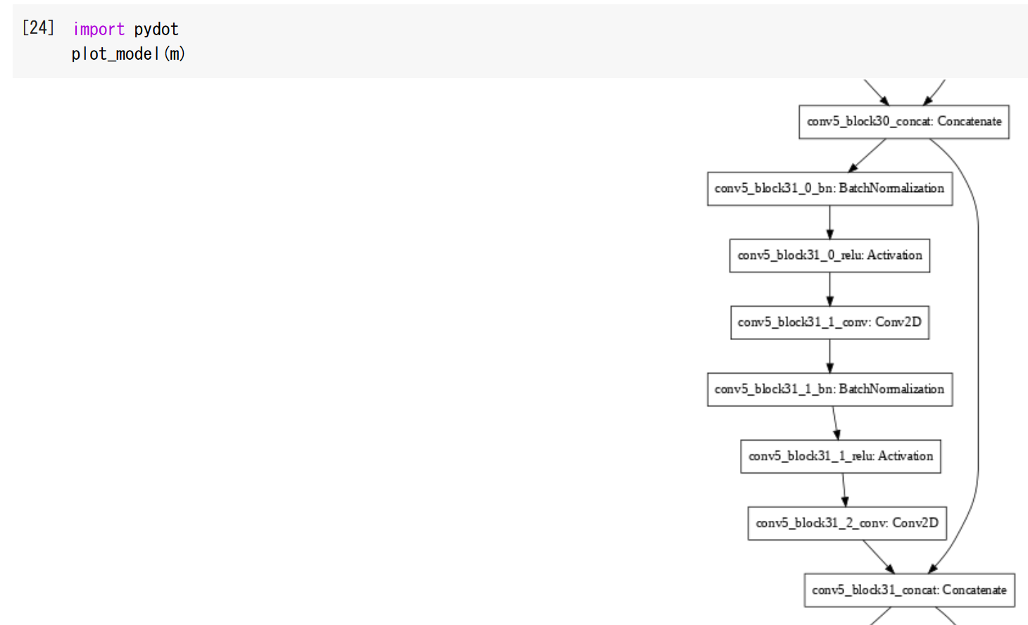Click the import keyword in the code cell
Viewport: 1028px width, 625px height.
pos(99,29)
